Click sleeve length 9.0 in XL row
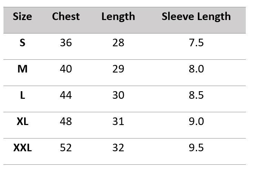The width and height of the screenshot is (253, 182). pos(196,122)
